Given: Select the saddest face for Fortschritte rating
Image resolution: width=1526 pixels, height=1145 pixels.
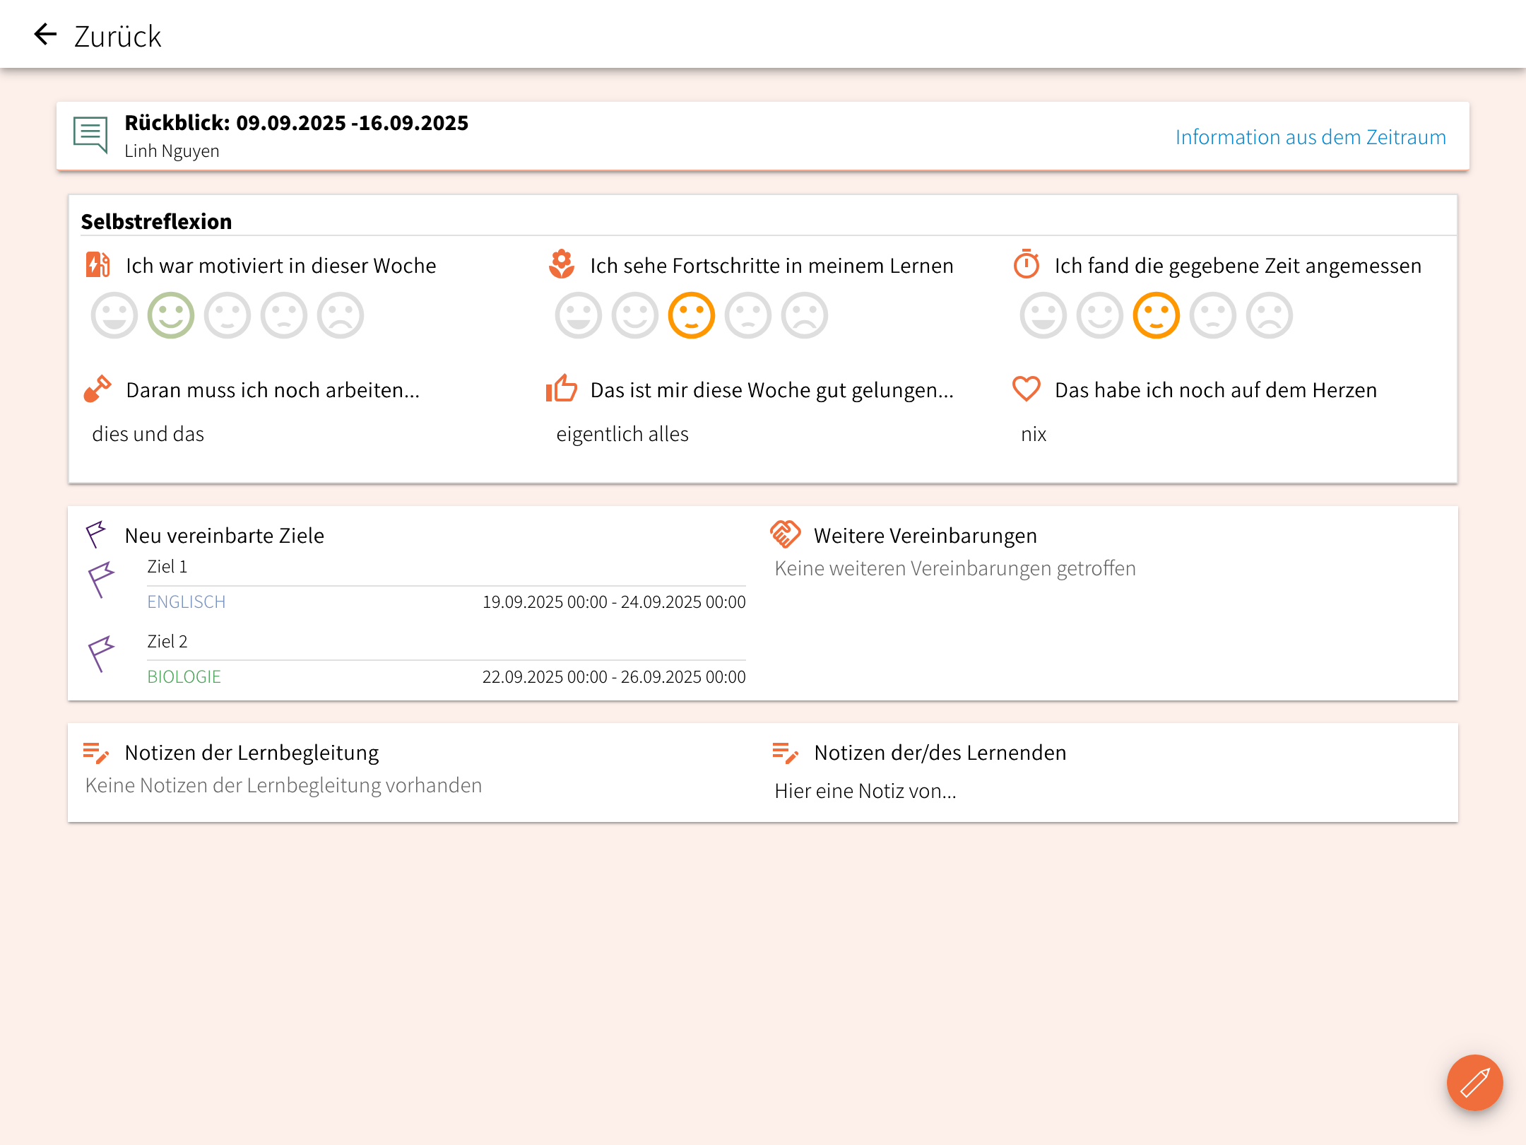Looking at the screenshot, I should click(804, 315).
